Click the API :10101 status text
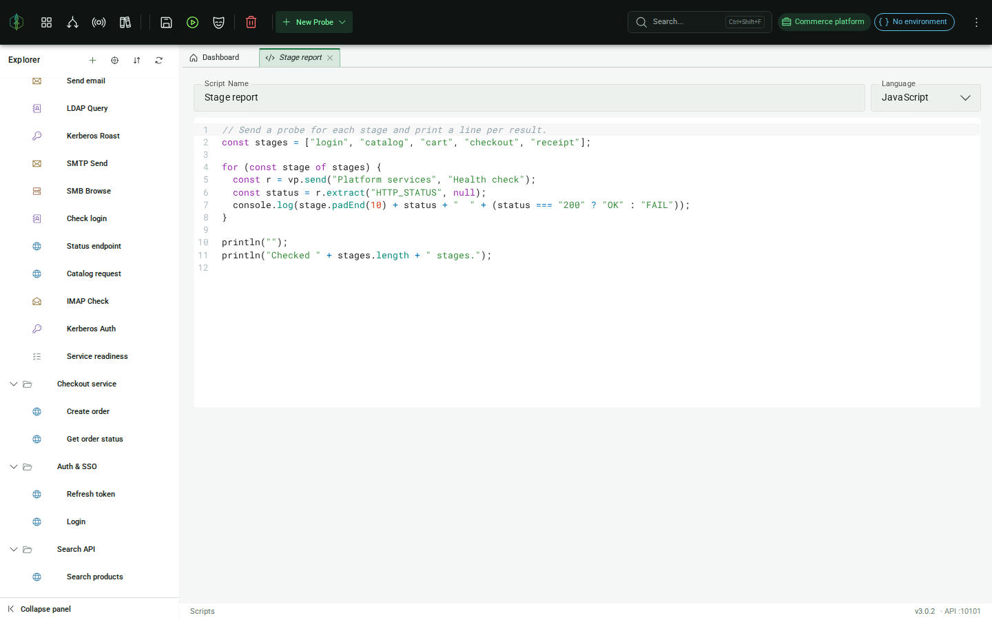This screenshot has width=992, height=620. [962, 611]
